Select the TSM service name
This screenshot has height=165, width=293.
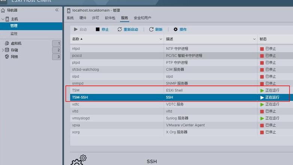point(76,90)
